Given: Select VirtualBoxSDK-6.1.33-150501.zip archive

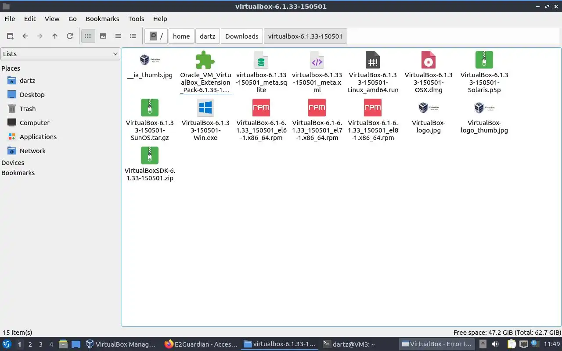Looking at the screenshot, I should tap(150, 165).
